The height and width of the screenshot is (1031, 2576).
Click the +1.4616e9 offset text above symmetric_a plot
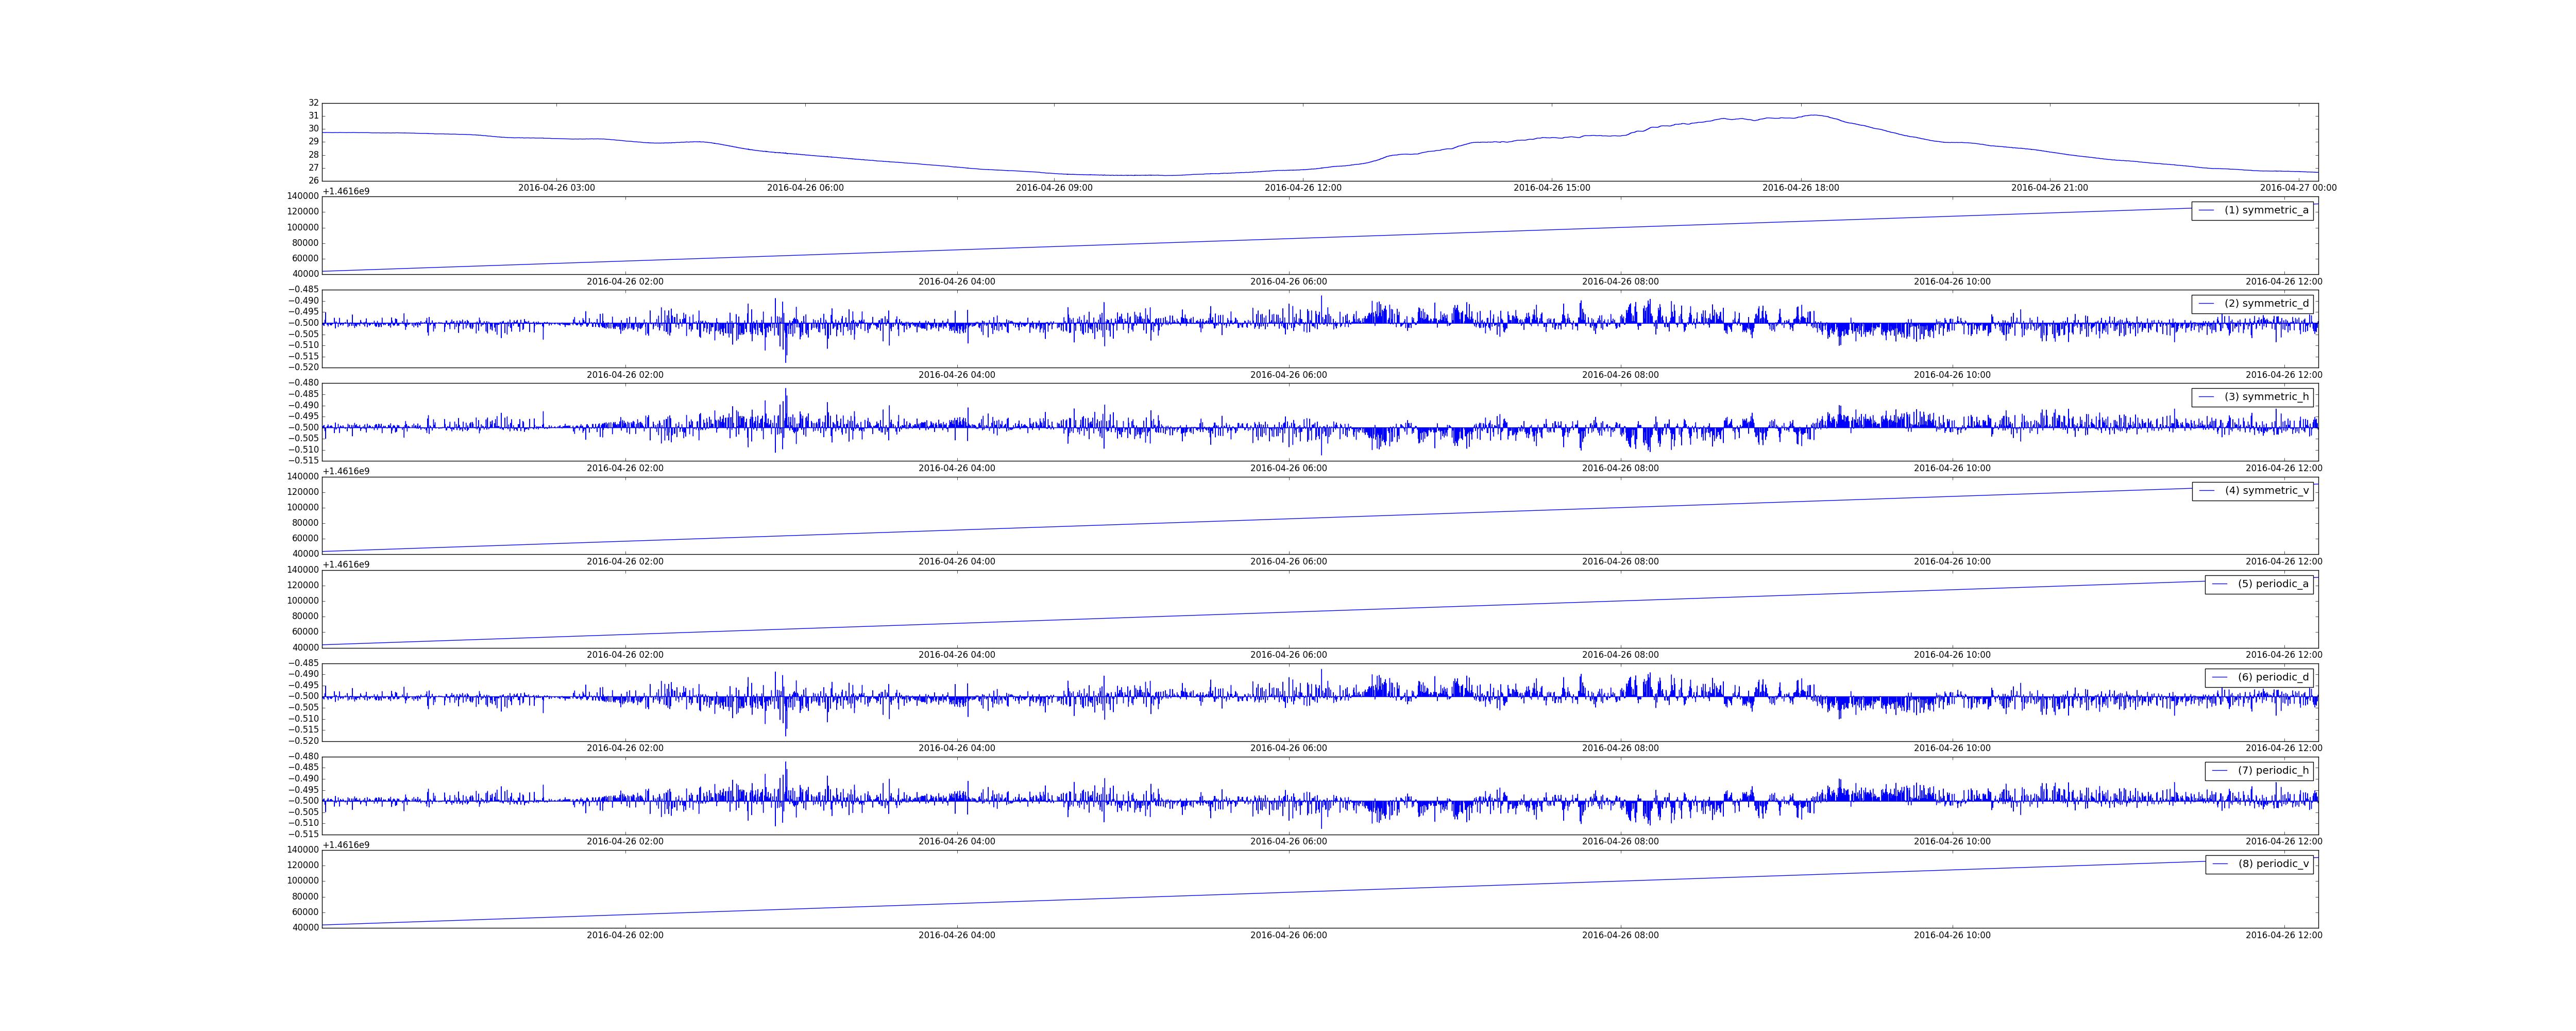pos(346,191)
